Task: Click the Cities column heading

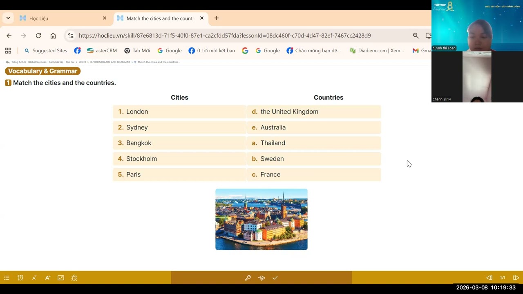Action: click(179, 97)
